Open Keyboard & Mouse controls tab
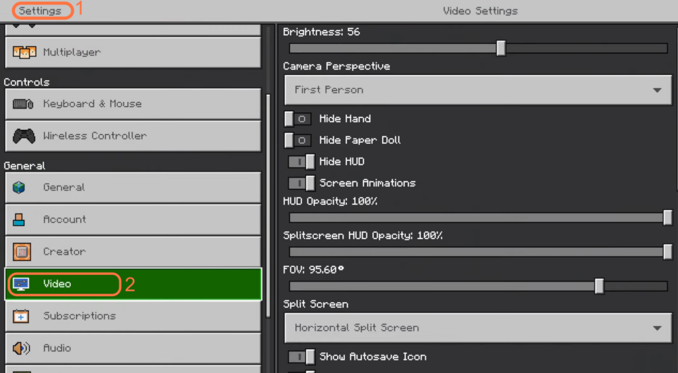Image resolution: width=678 pixels, height=373 pixels. tap(133, 104)
